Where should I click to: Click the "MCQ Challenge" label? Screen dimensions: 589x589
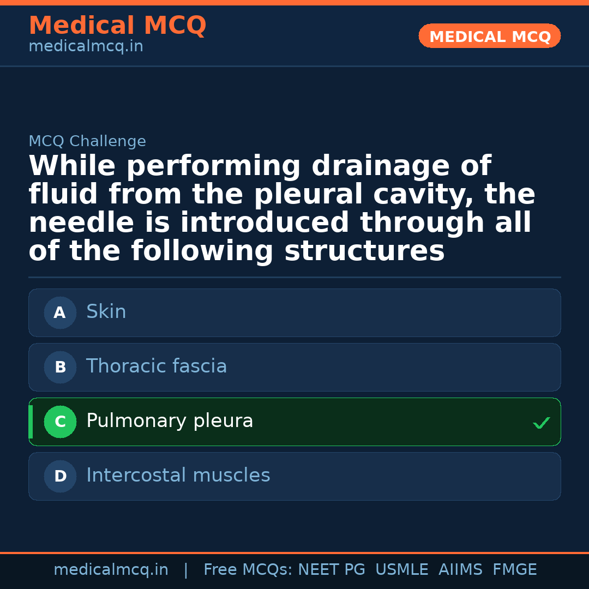click(87, 142)
